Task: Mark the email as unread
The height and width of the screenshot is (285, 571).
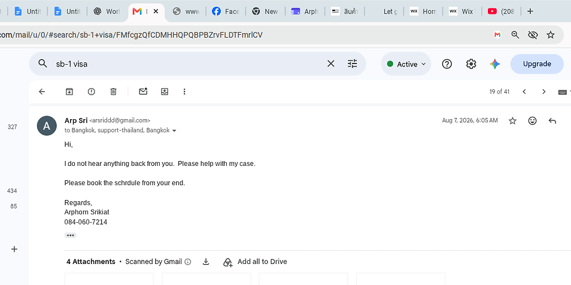Action: (x=143, y=92)
